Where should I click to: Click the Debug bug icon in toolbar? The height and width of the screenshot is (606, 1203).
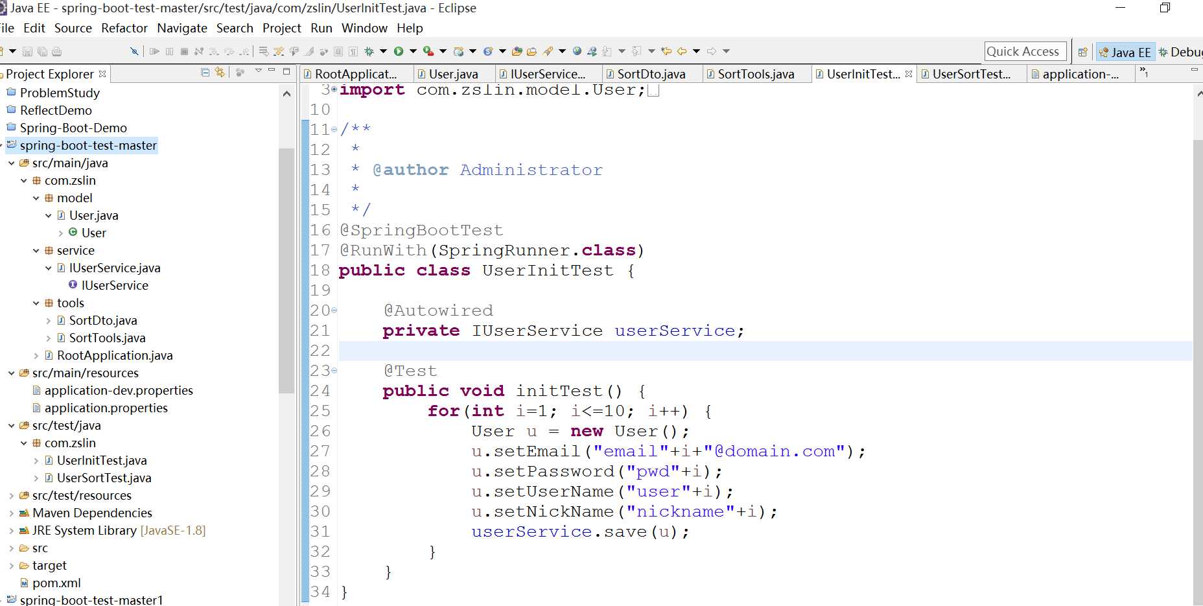click(x=369, y=51)
